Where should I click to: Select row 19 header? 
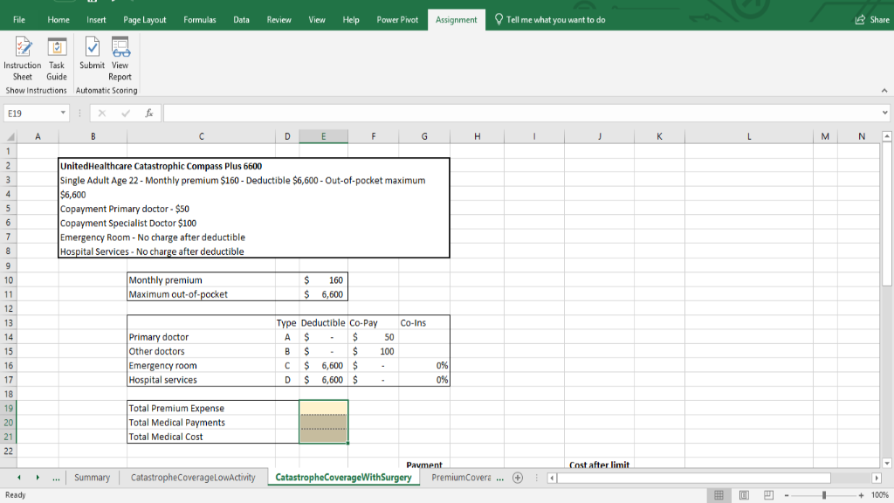point(9,408)
